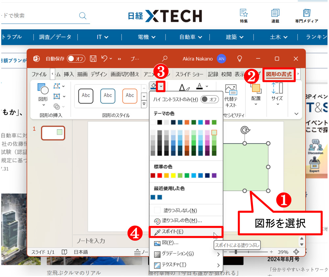The height and width of the screenshot is (277, 329).
Task: Open the Shapes (図形) gallery icon
Action: [x=43, y=89]
